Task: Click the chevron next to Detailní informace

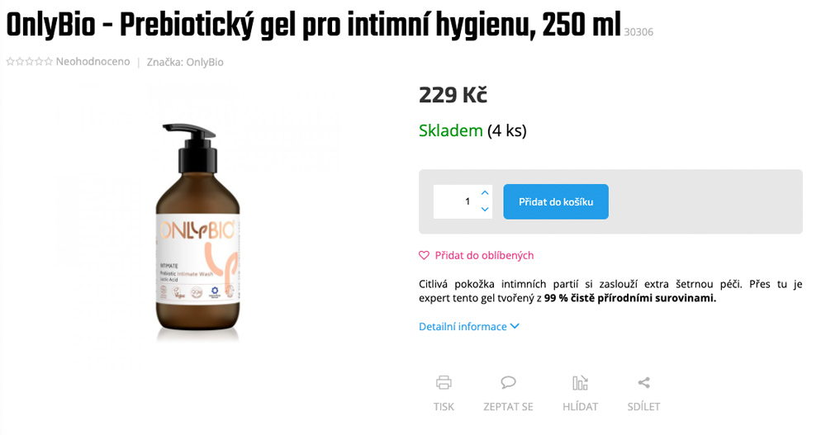Action: [515, 327]
